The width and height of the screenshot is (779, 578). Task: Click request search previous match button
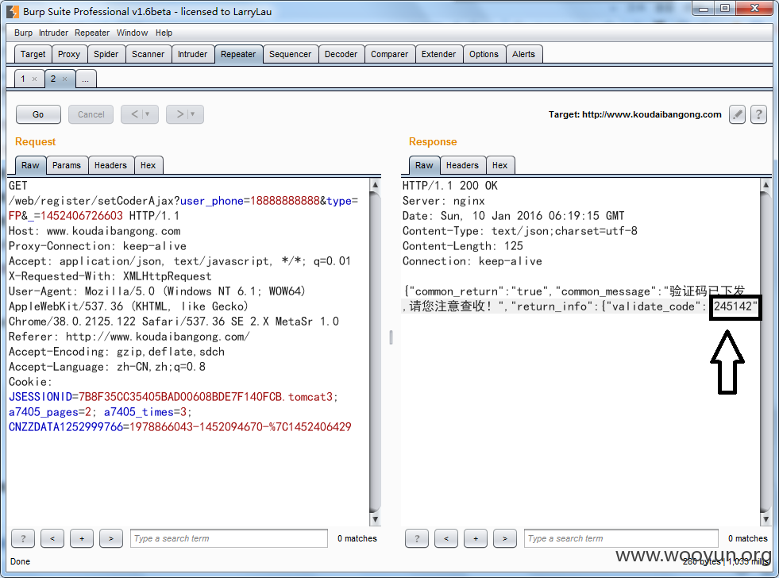(x=52, y=538)
